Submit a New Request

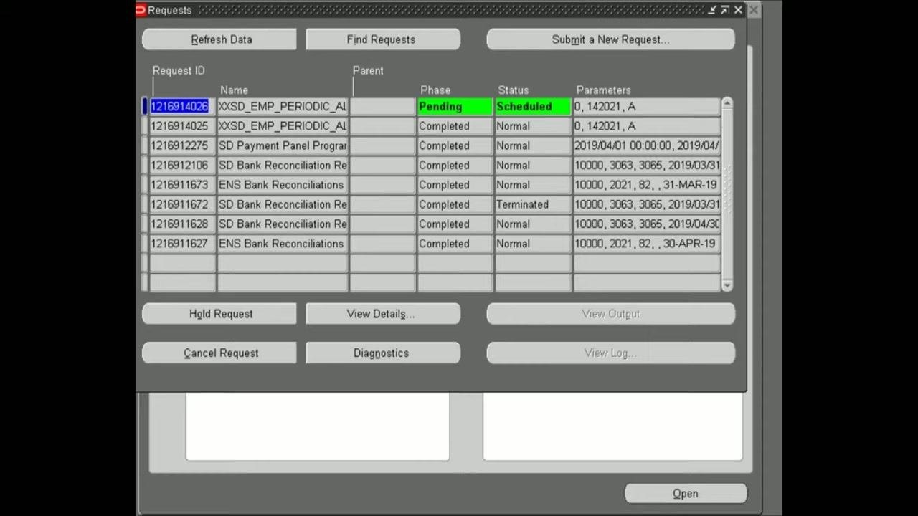click(610, 39)
